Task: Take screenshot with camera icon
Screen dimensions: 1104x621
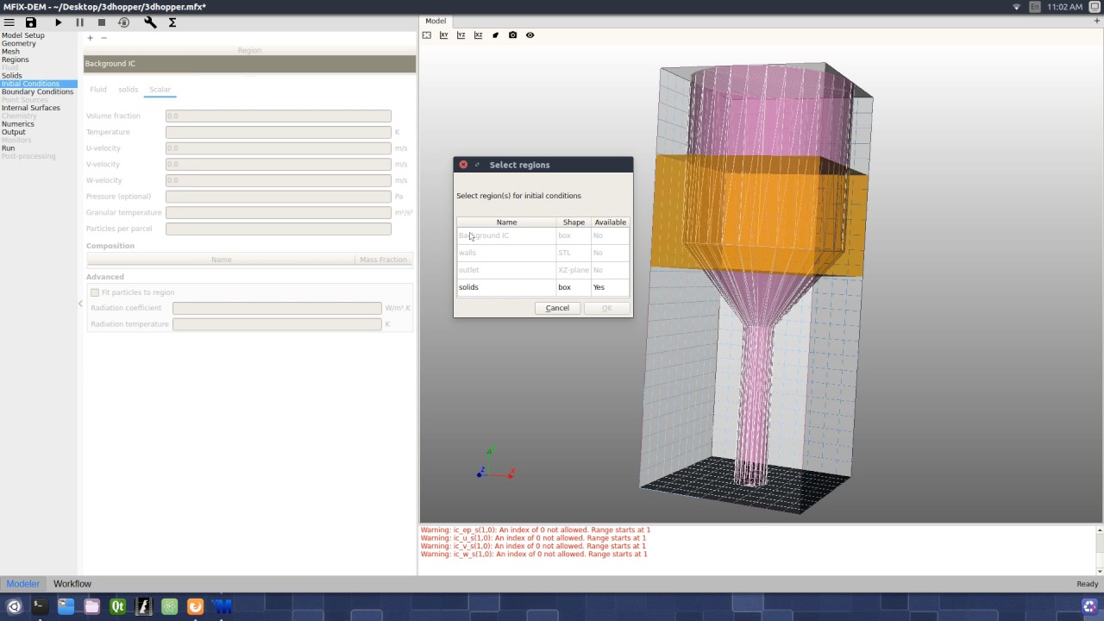Action: point(512,35)
